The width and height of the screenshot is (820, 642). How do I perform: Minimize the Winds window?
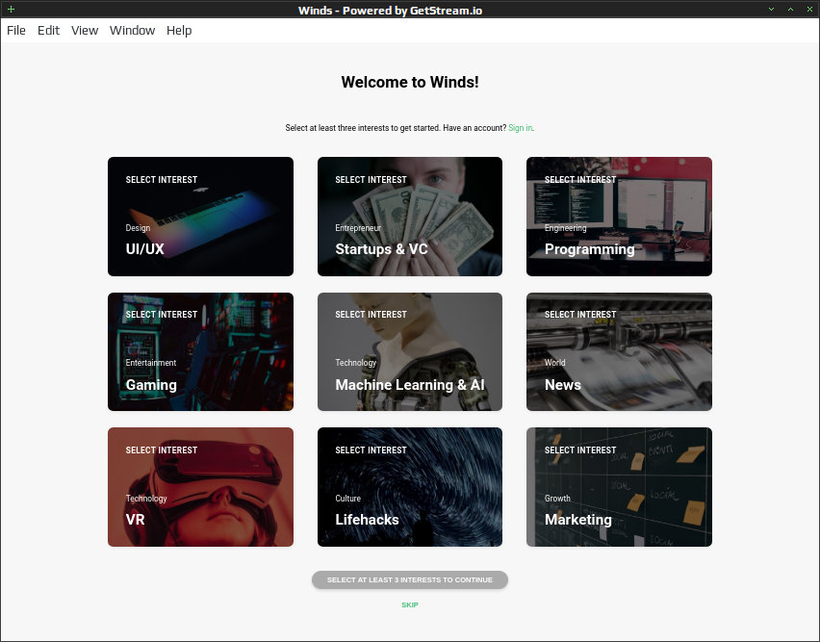pos(771,10)
